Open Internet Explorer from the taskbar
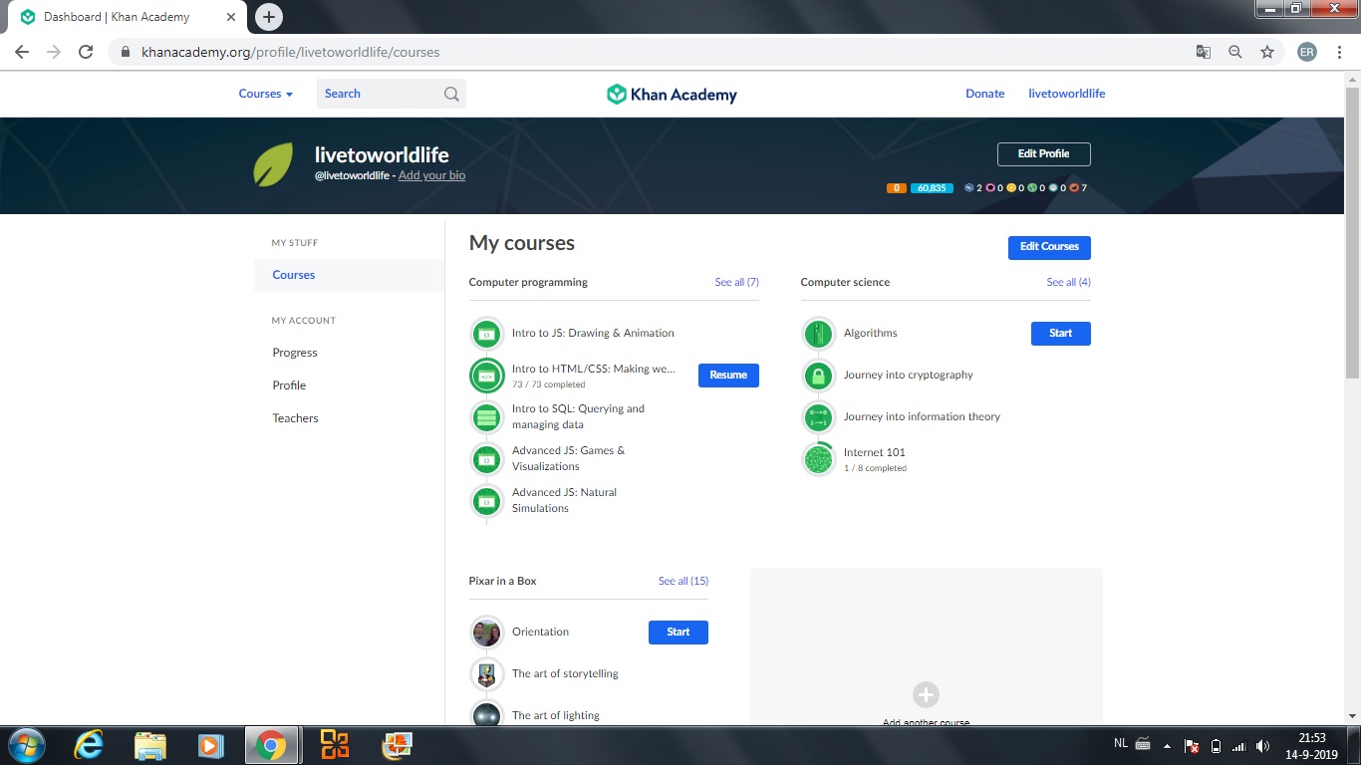This screenshot has width=1361, height=765. coord(89,745)
